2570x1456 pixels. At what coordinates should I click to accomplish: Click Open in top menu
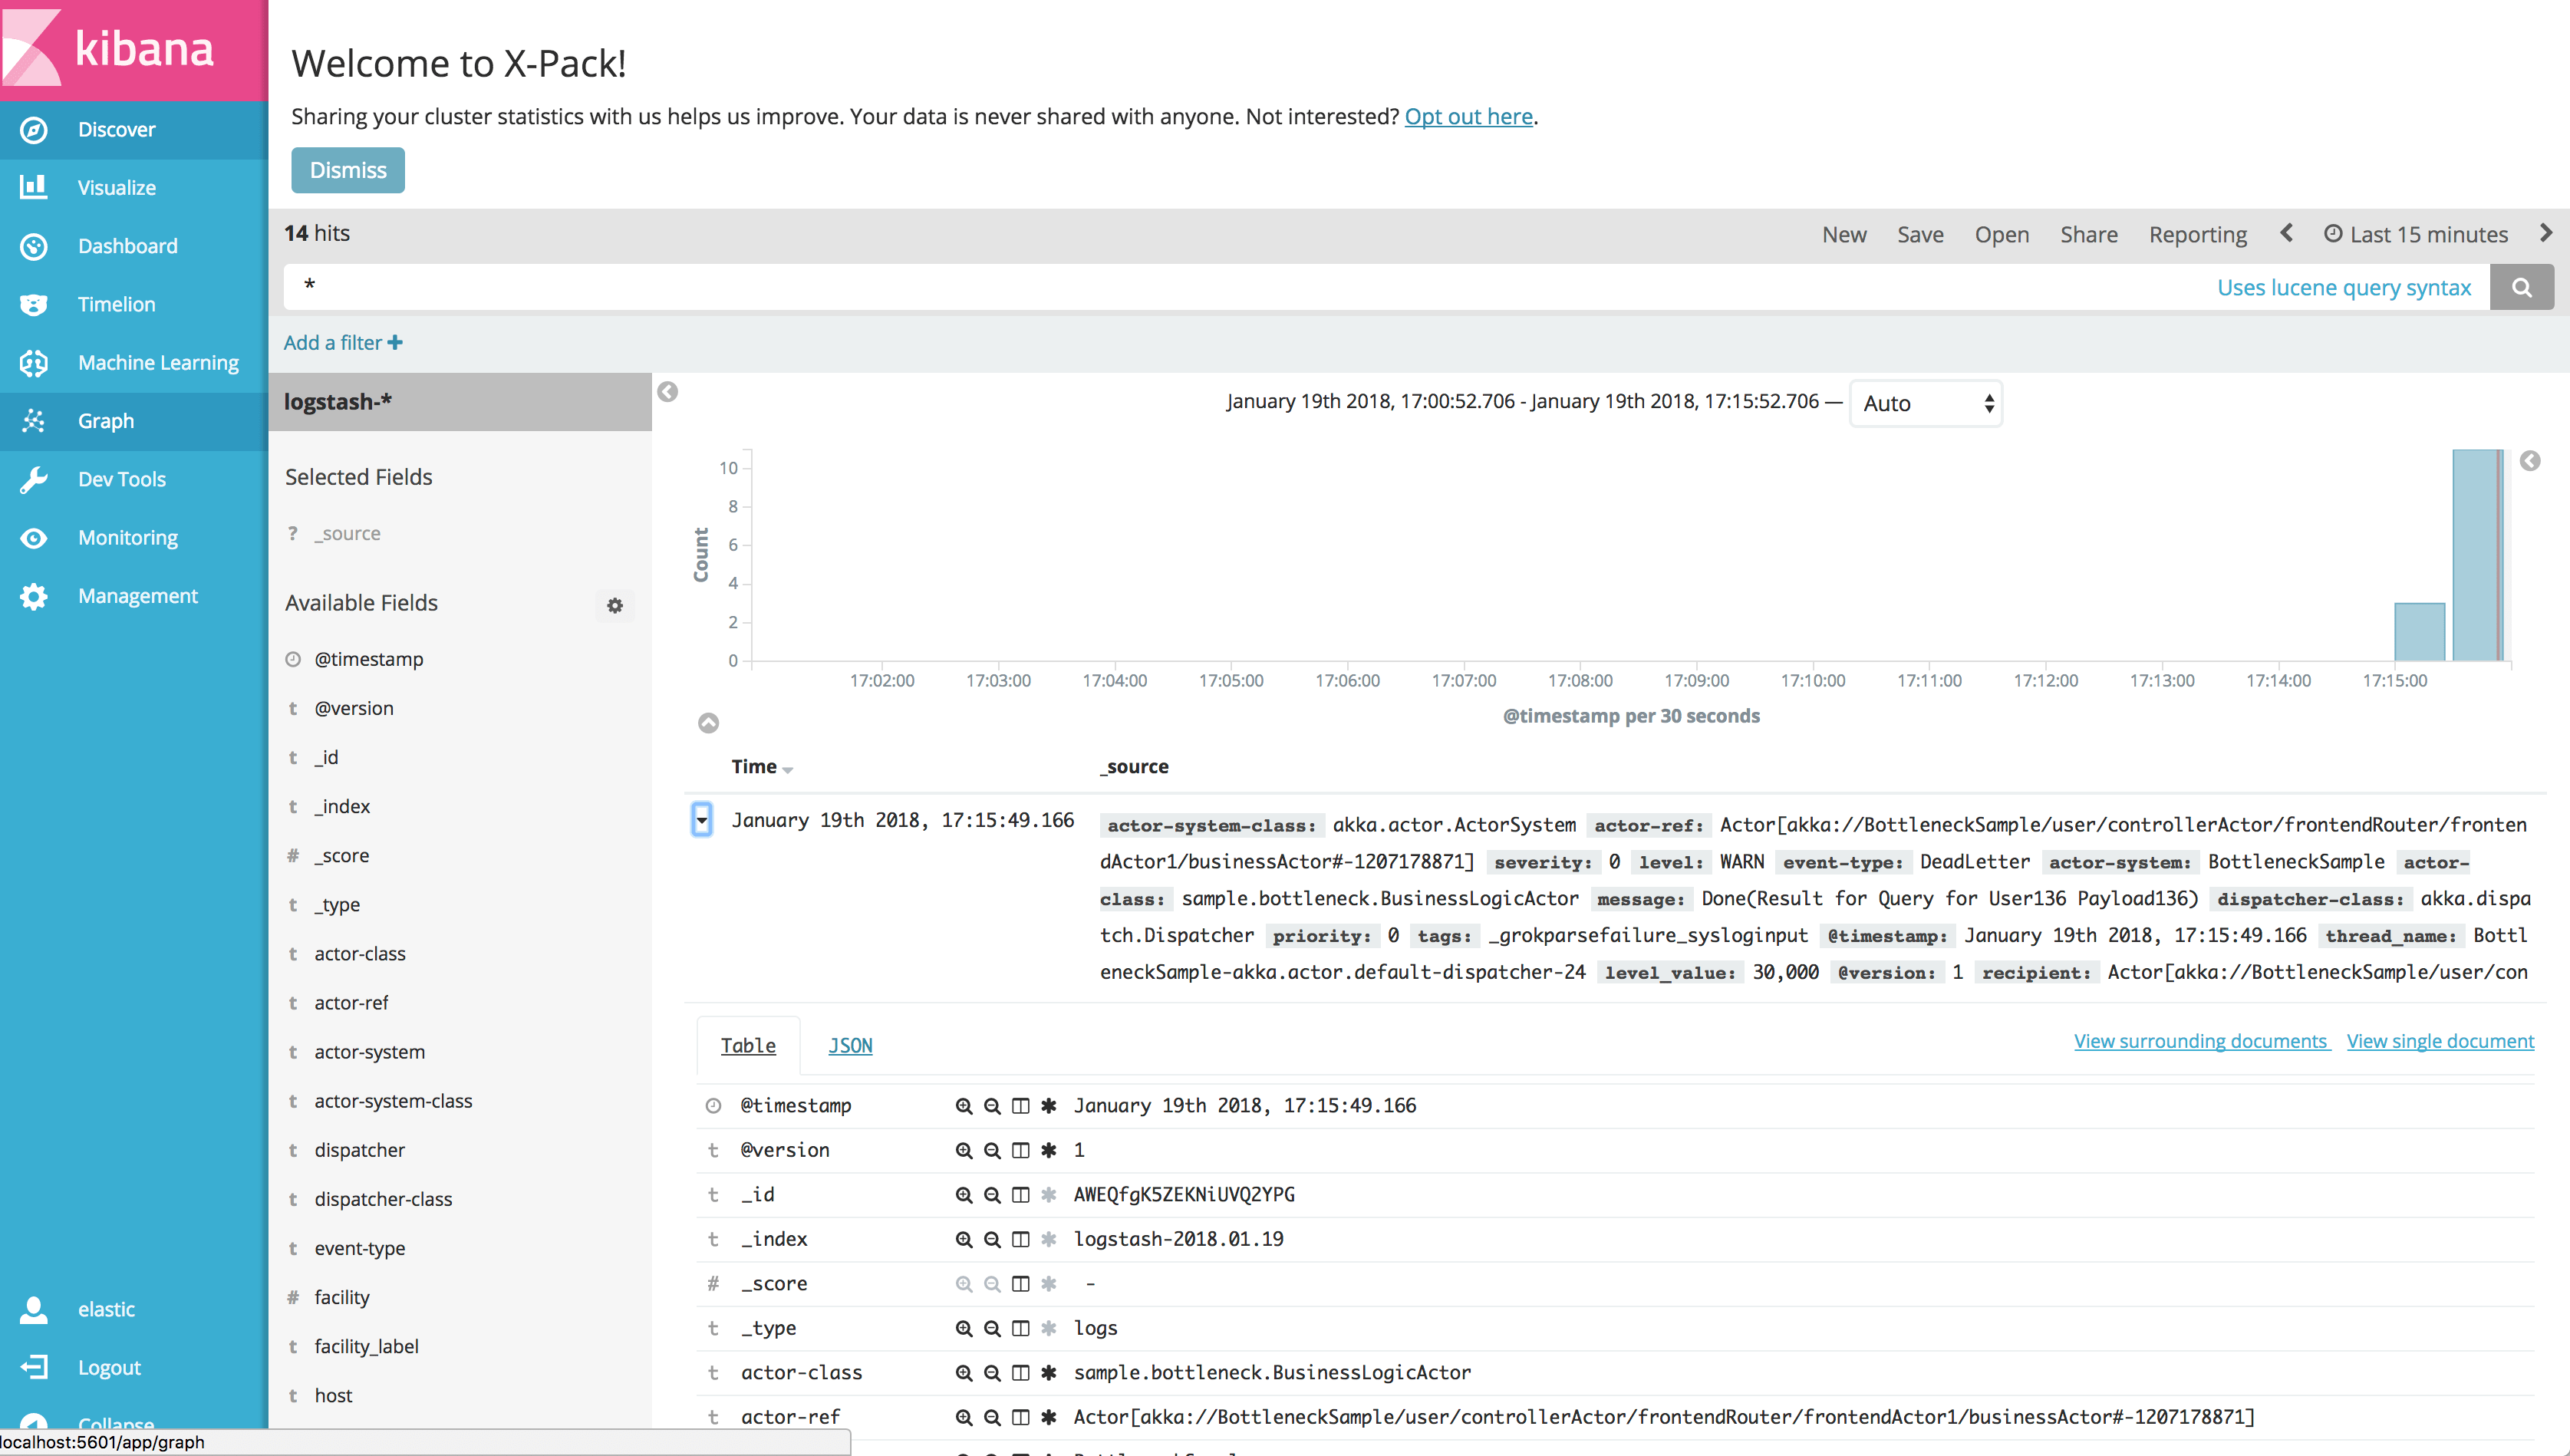click(x=2001, y=234)
